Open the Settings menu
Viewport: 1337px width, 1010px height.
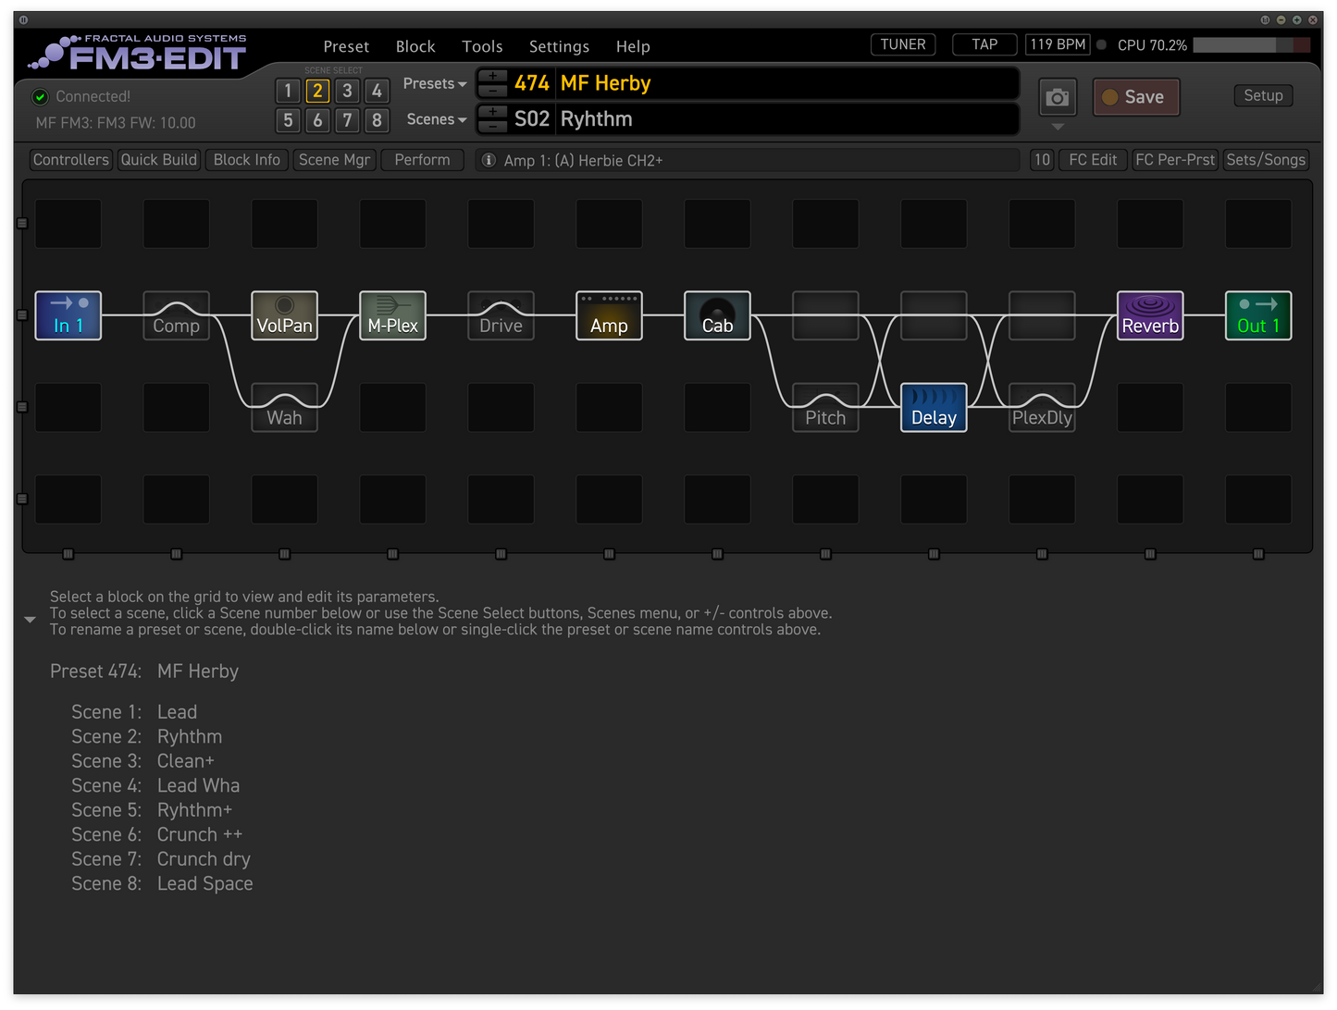pos(559,46)
